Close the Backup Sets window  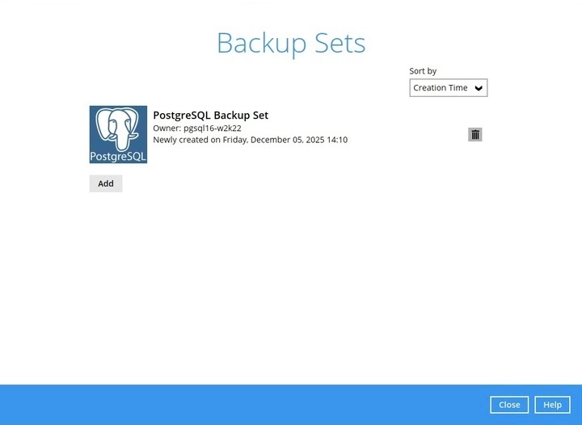(509, 405)
